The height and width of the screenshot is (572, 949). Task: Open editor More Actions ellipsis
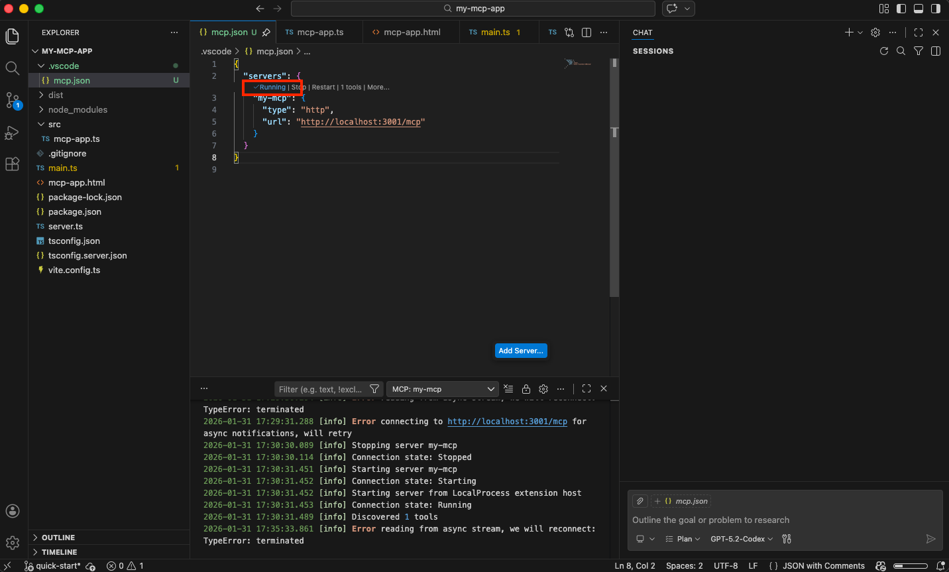pos(604,32)
